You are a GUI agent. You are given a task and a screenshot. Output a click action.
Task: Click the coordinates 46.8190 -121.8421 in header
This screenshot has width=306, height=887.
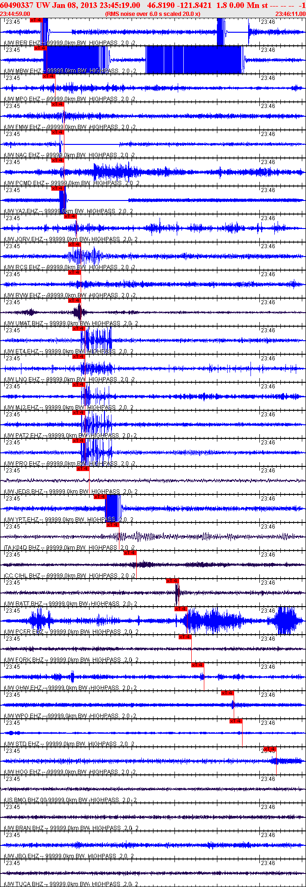(179, 5)
